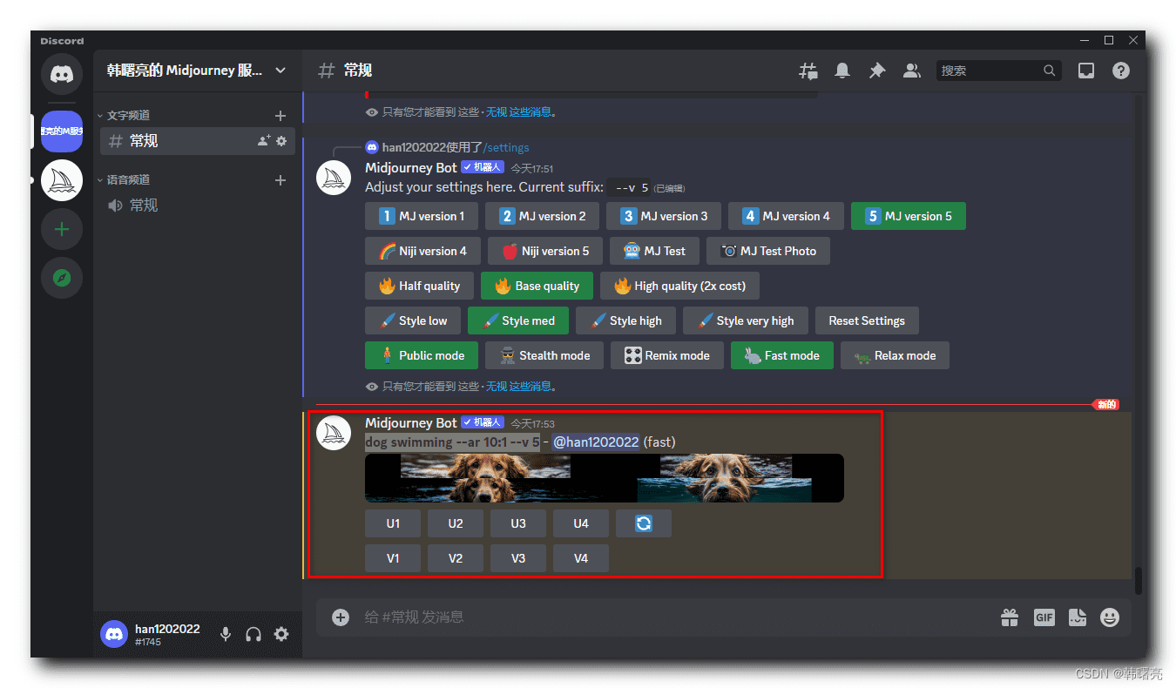
Task: Toggle headphones deafen in user panel
Action: 253,634
